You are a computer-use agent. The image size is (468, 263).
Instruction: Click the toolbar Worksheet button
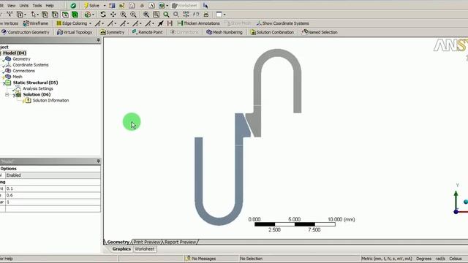pos(185,5)
